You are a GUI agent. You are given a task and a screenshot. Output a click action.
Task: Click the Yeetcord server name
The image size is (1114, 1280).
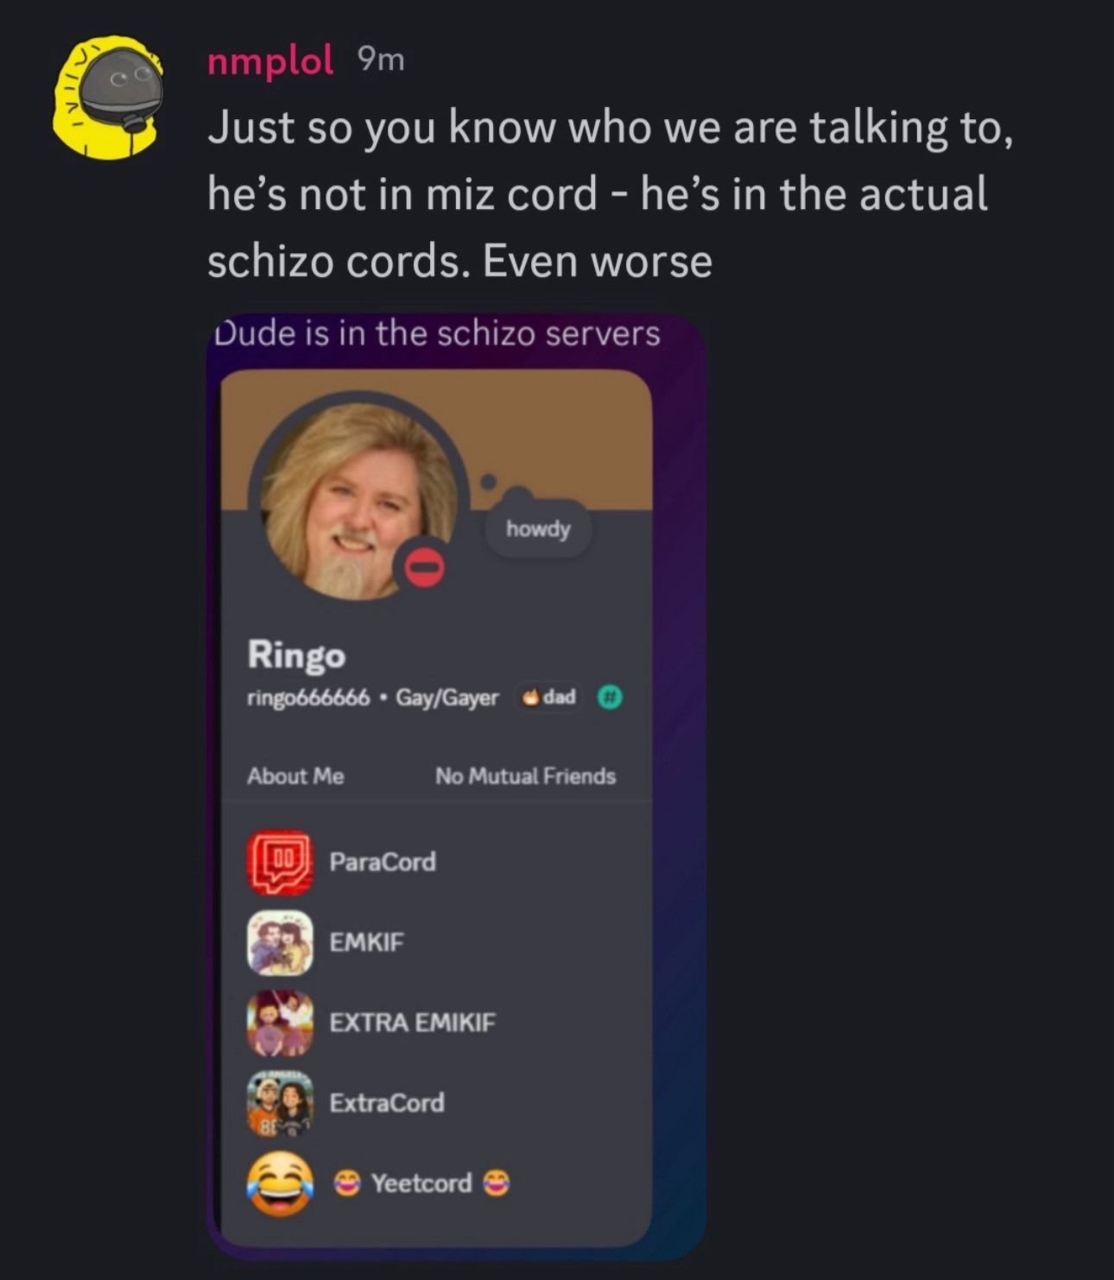pos(422,1182)
